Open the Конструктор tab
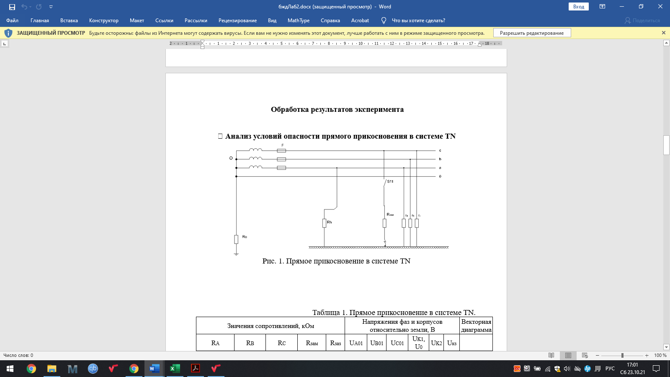The image size is (670, 377). [x=104, y=21]
